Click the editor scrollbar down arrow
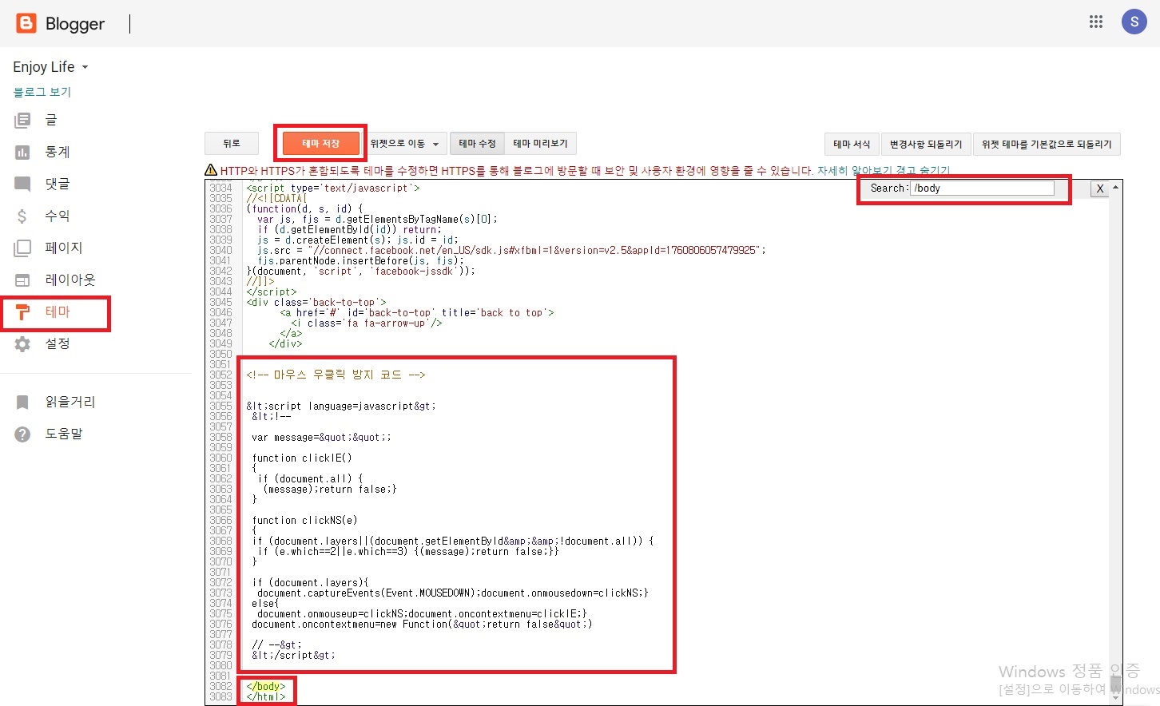Image resolution: width=1160 pixels, height=706 pixels. coord(1116,697)
